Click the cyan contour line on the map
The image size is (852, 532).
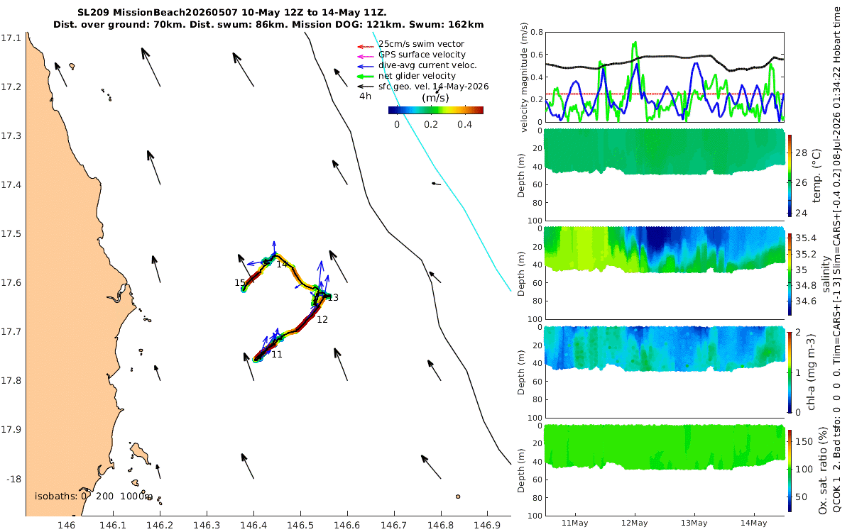[x=464, y=208]
